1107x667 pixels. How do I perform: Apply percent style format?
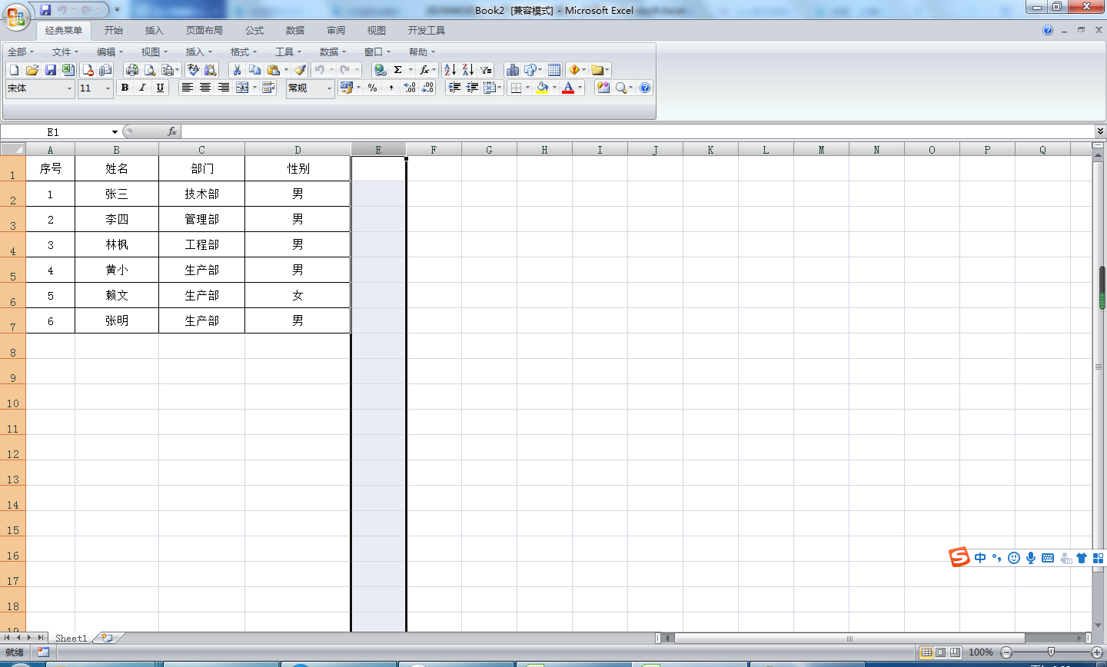373,88
